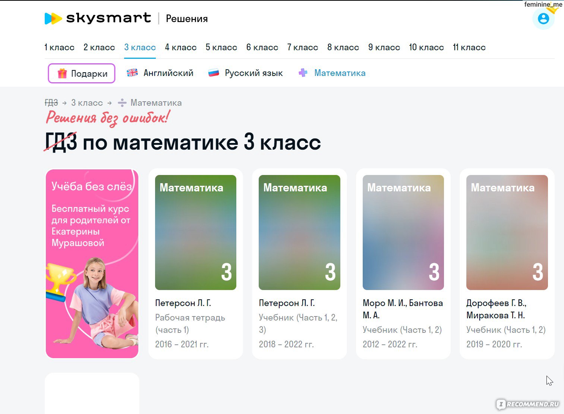The width and height of the screenshot is (564, 414).
Task: Click the Моро М. И., Бантова М. А. title
Action: tap(403, 309)
